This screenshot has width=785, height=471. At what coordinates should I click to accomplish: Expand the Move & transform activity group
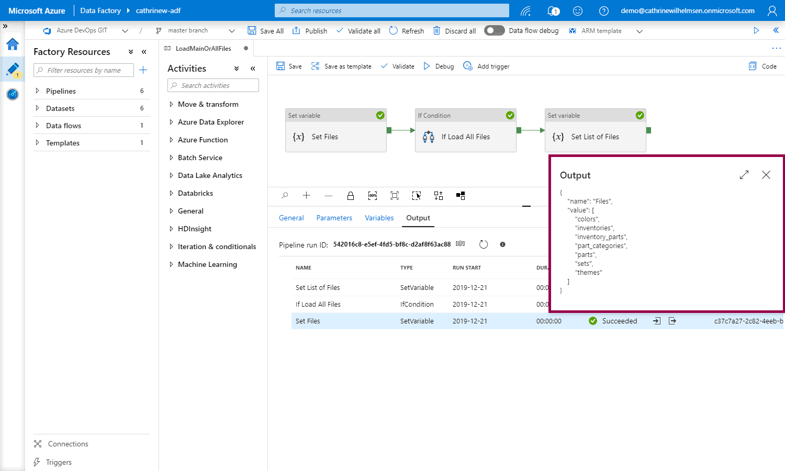click(x=171, y=104)
